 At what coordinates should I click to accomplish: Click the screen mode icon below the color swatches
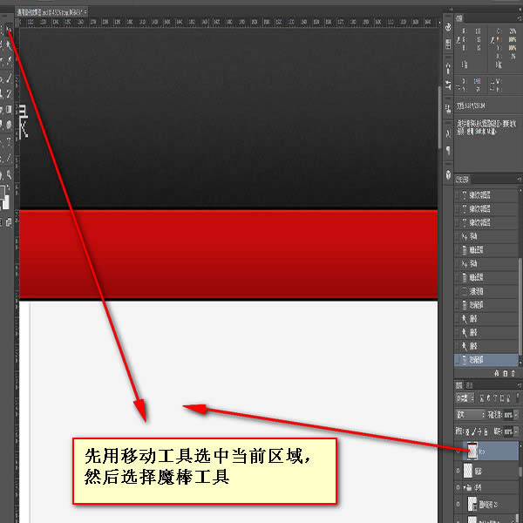point(9,221)
